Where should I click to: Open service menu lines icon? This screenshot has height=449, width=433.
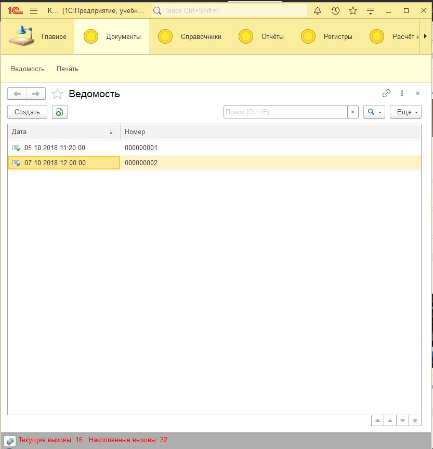point(371,11)
